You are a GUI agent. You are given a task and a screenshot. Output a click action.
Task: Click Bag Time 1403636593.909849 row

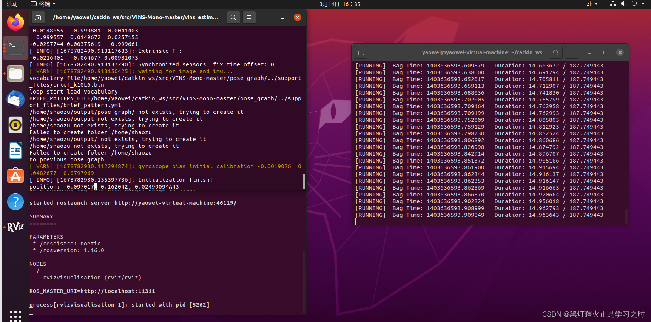click(479, 215)
